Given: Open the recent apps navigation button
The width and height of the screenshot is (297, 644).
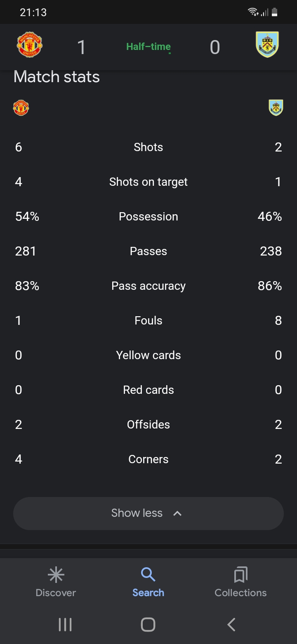Looking at the screenshot, I should point(65,625).
